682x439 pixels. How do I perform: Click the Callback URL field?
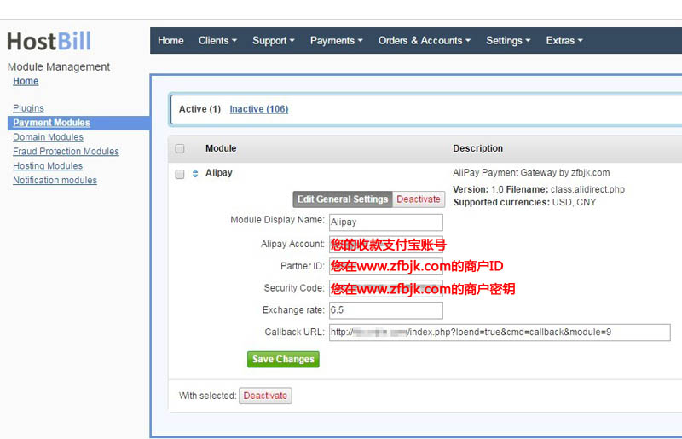click(x=500, y=332)
